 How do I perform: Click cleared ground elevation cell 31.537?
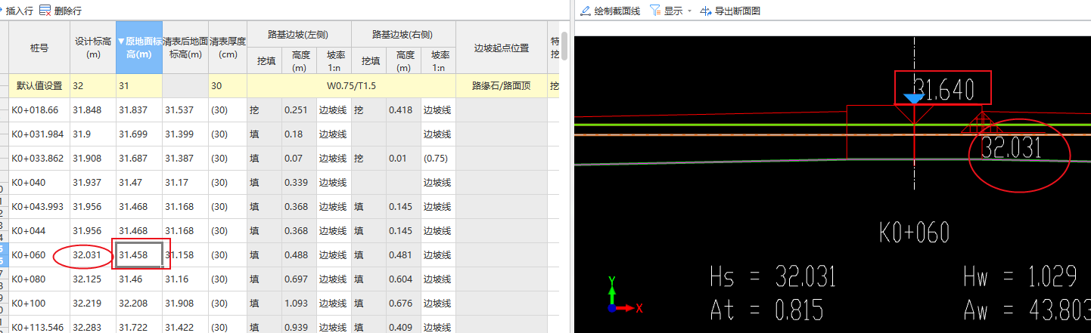[185, 110]
